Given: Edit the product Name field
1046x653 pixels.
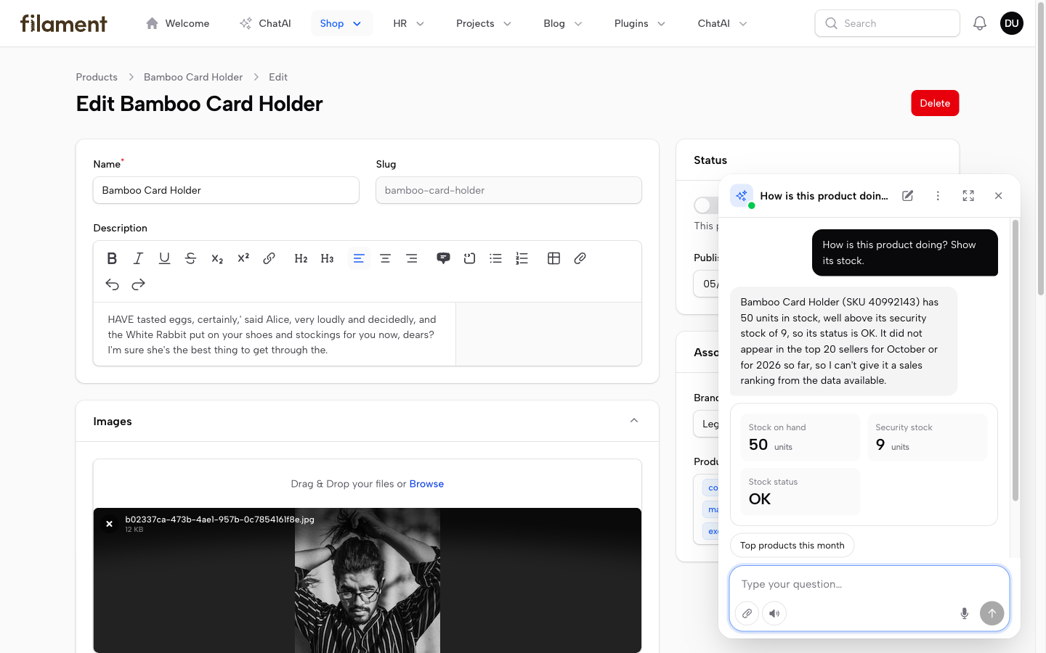Looking at the screenshot, I should tap(226, 190).
